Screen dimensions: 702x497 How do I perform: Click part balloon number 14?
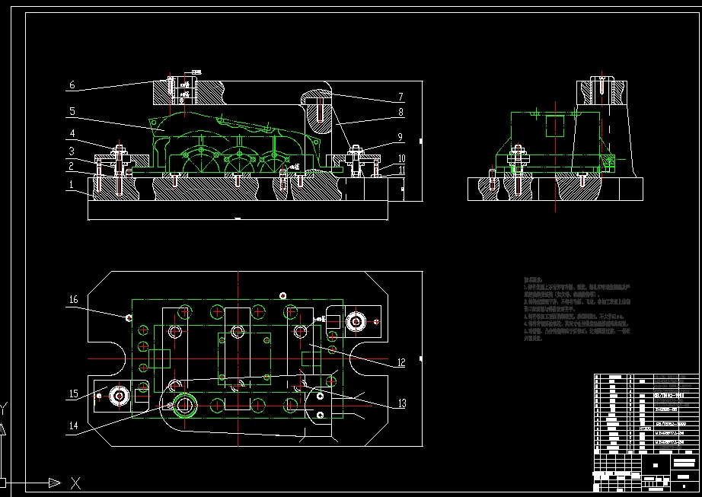point(73,425)
